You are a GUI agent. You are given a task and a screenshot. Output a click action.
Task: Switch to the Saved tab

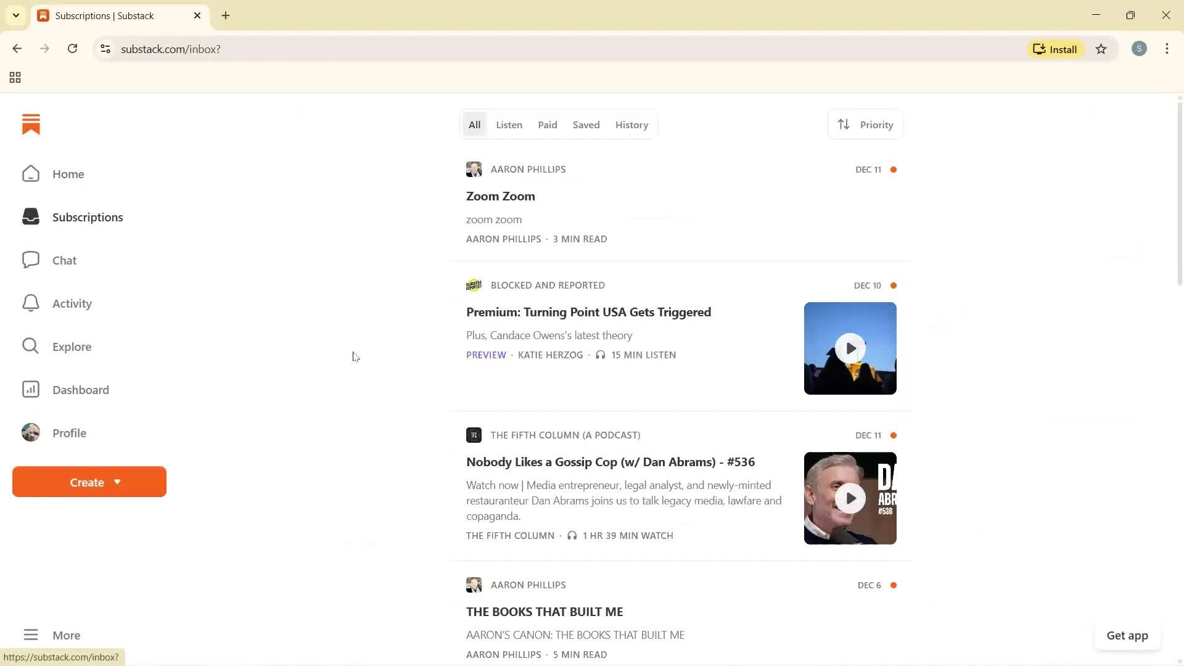[586, 124]
